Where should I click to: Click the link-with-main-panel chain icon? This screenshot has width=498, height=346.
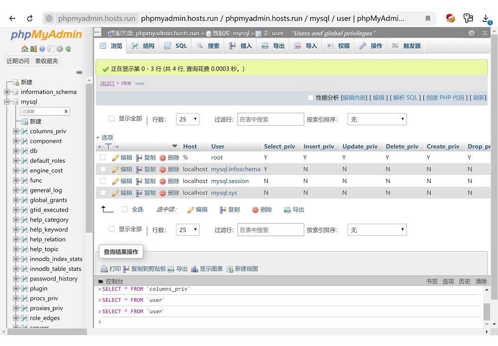click(79, 72)
